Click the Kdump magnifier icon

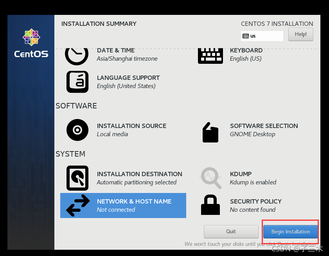[x=210, y=178]
